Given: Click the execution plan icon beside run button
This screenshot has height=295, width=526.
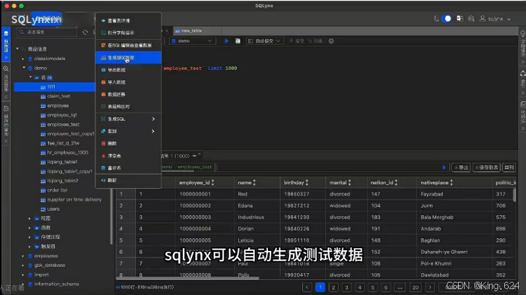Looking at the screenshot, I should coord(238,41).
